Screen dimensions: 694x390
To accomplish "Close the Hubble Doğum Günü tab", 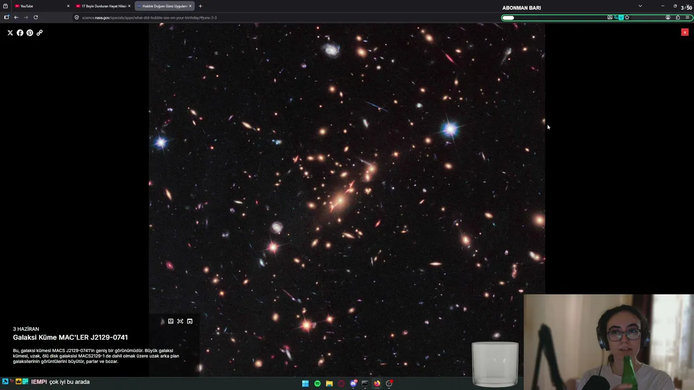I will point(190,6).
